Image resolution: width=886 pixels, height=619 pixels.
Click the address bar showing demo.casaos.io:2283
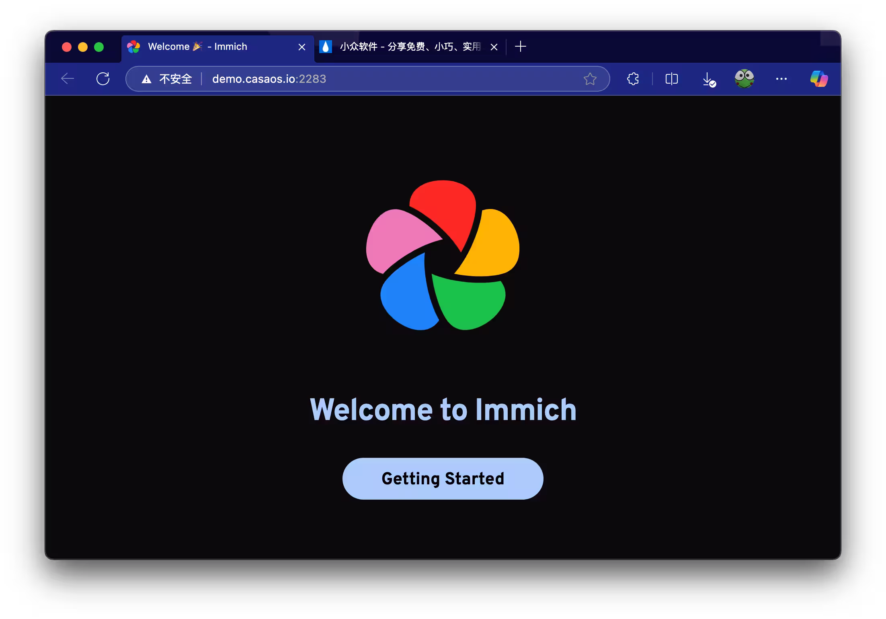(367, 79)
